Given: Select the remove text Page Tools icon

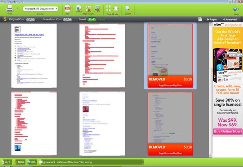Looking at the screenshot, I should [88, 9].
